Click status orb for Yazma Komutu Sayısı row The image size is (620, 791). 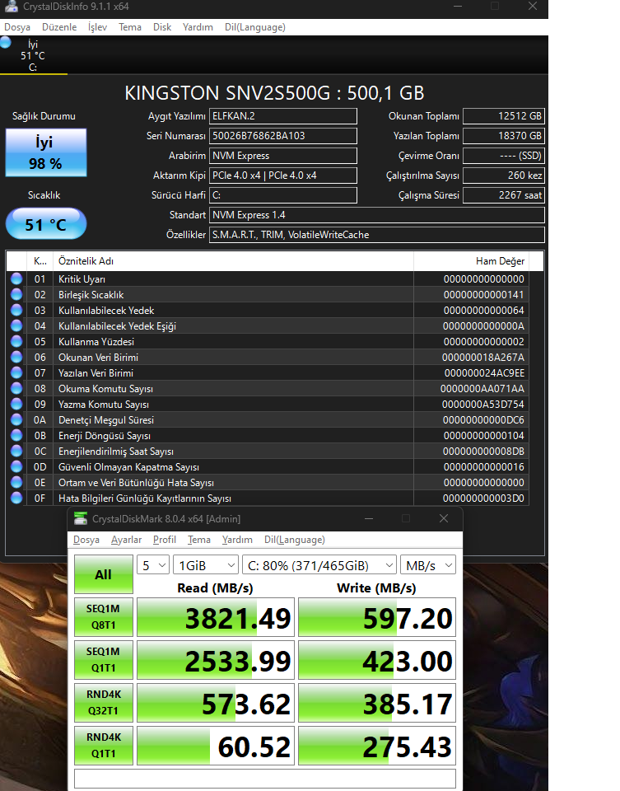[x=16, y=404]
